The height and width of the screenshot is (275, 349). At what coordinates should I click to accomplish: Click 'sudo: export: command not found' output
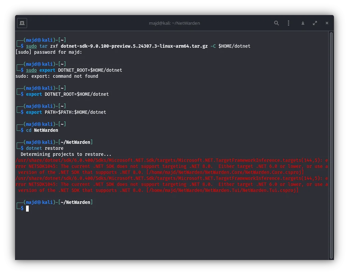(x=57, y=76)
